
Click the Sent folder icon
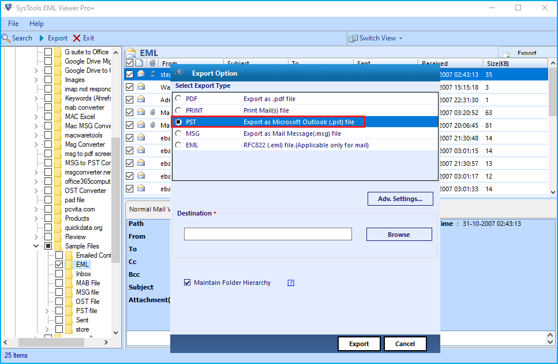pyautogui.click(x=69, y=320)
